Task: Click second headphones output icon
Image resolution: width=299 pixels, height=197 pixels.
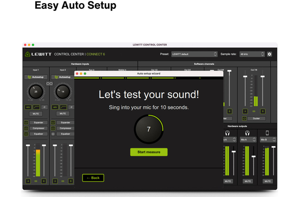Action: [x=247, y=133]
